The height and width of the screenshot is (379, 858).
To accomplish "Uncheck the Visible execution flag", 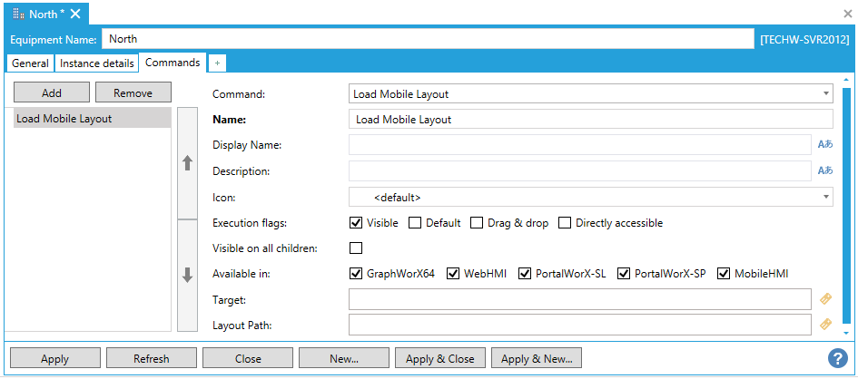I will (x=356, y=223).
